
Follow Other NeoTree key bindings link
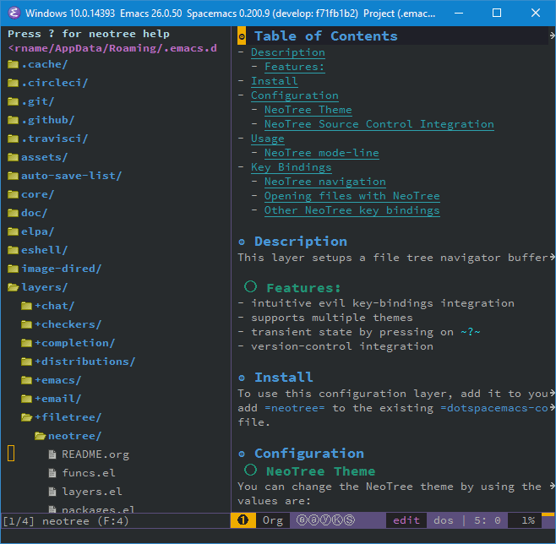point(352,210)
